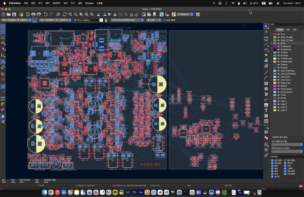Select the Route Tracks tool

[x=266, y=44]
